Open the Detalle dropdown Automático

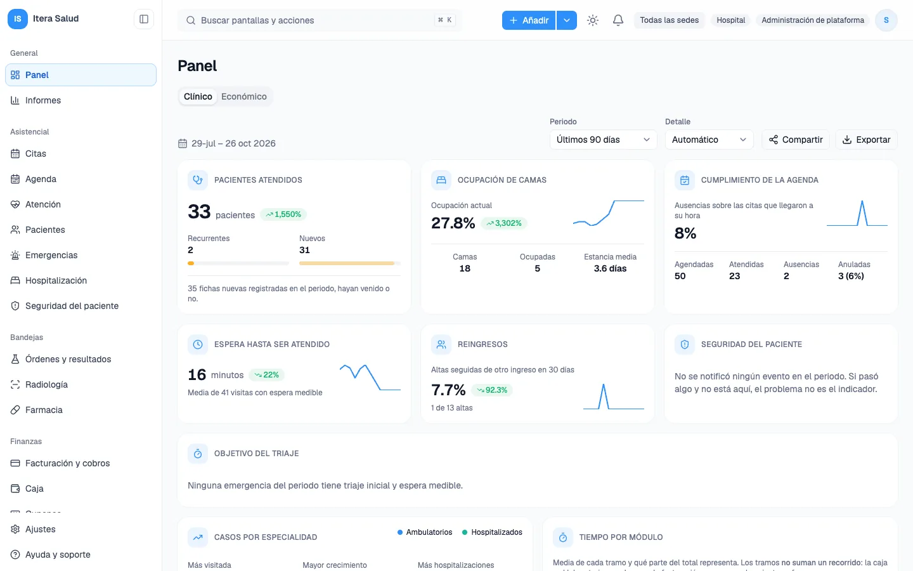(x=709, y=140)
